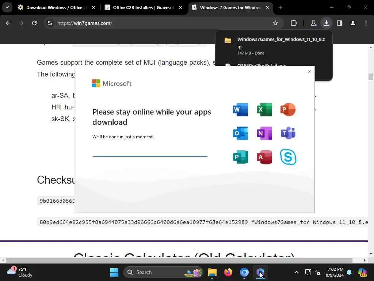374x281 pixels.
Task: Open File Explorer from taskbar
Action: 212,272
